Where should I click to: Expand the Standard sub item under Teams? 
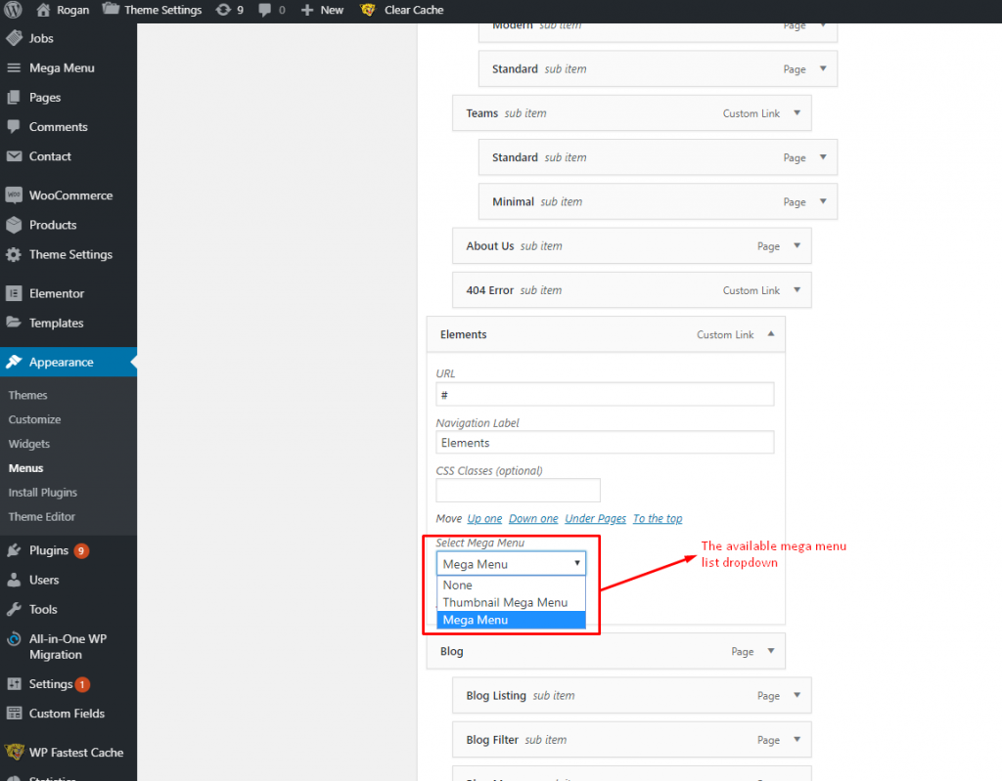(x=823, y=157)
